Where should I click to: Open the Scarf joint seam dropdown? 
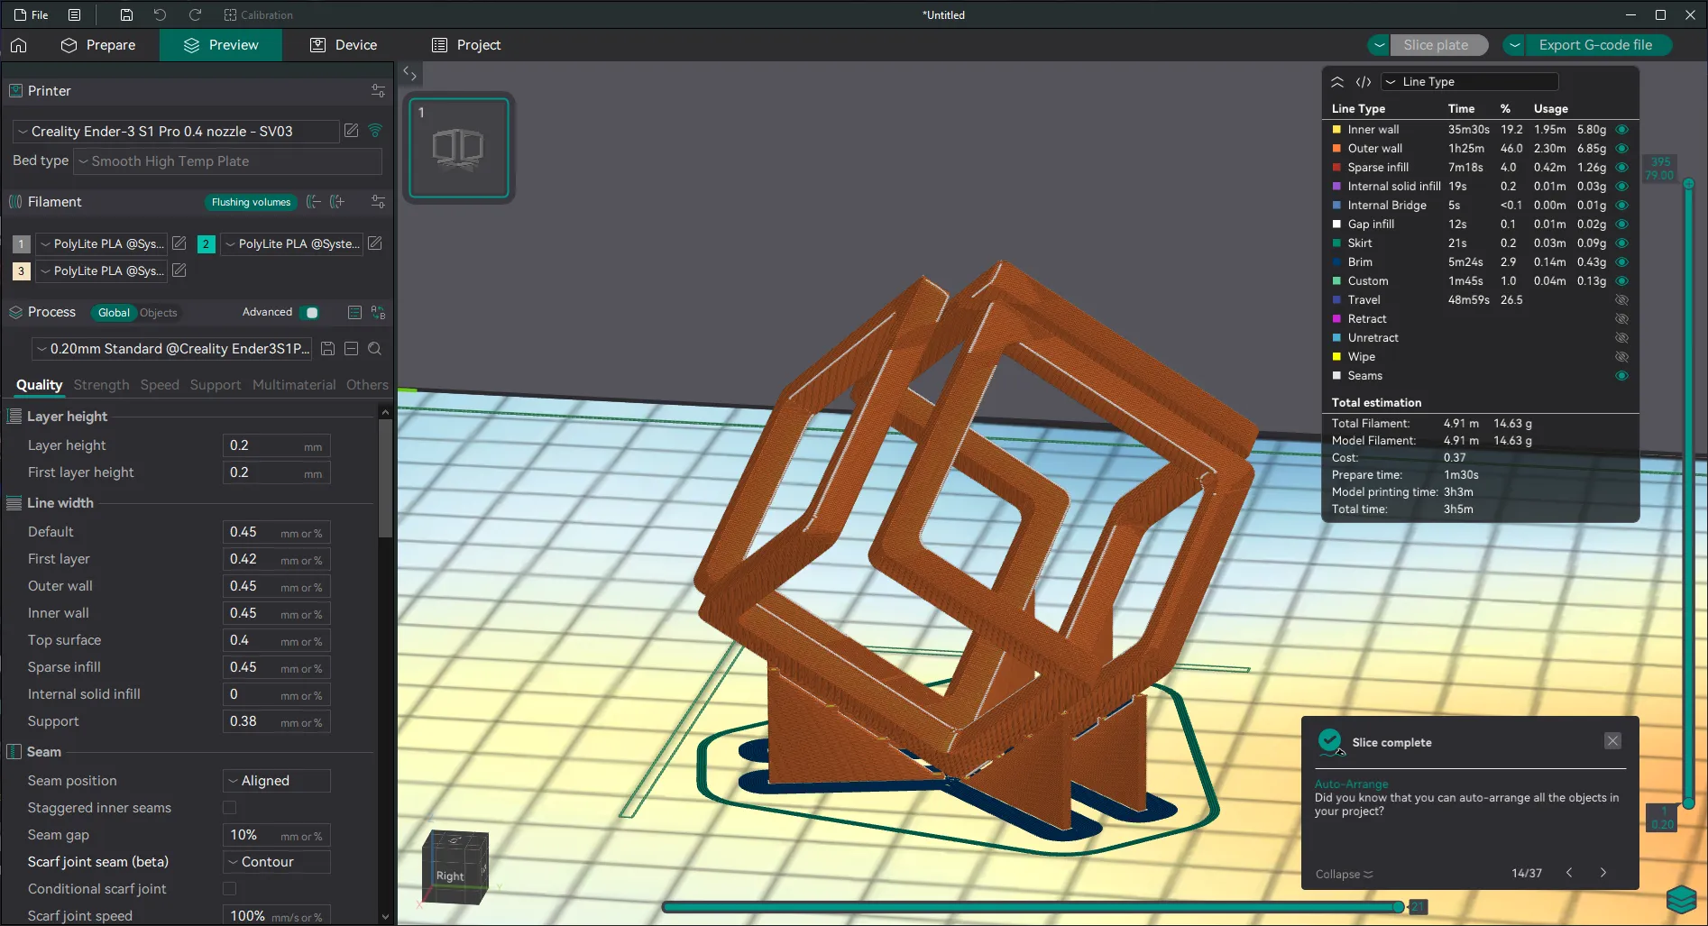(x=277, y=862)
